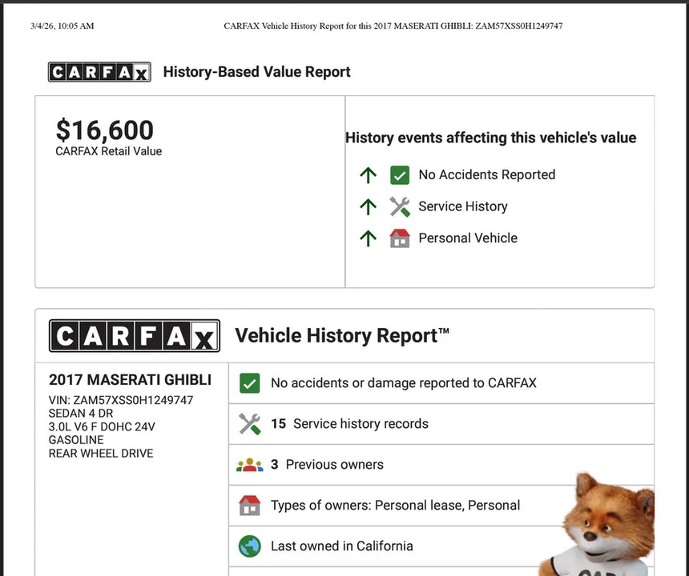The image size is (689, 576).
Task: Click house icon beside Types of owners
Action: pos(250,506)
